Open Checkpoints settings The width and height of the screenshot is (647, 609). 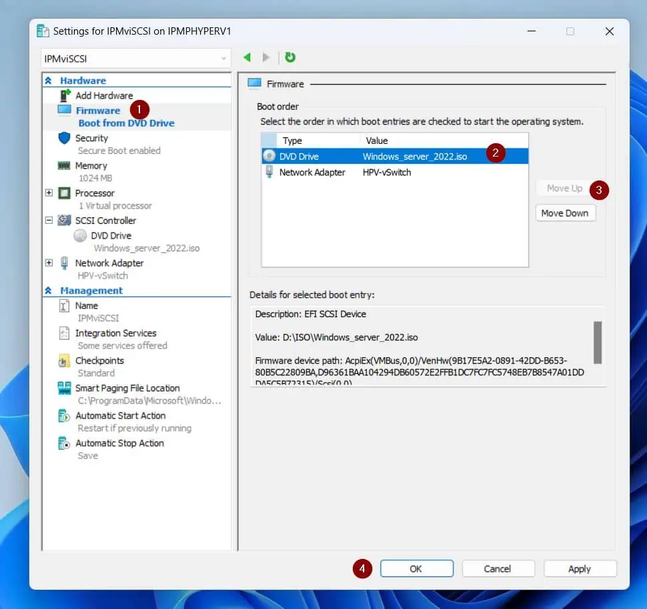[99, 360]
